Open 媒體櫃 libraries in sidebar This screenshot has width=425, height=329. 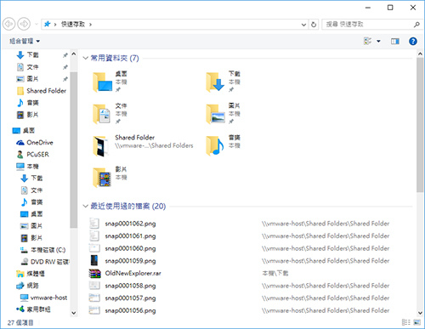(x=31, y=274)
